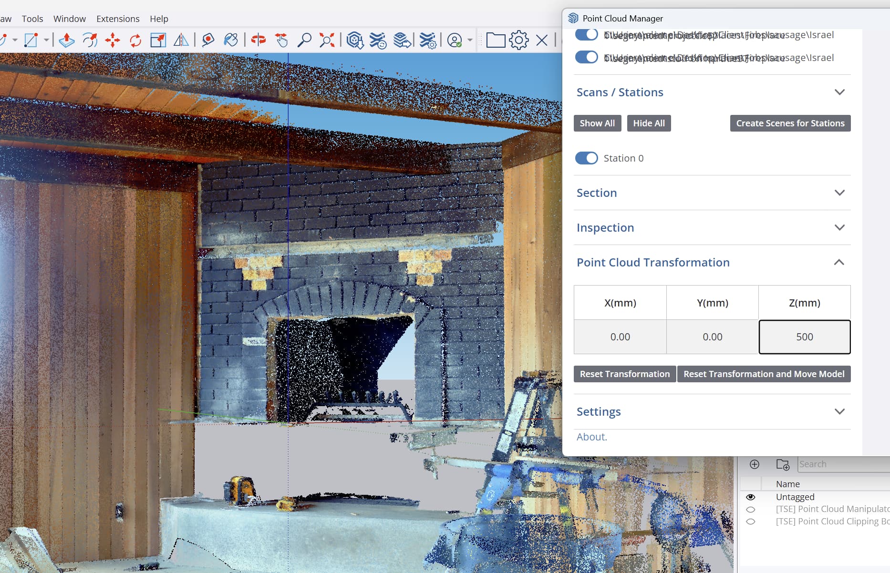Viewport: 890px width, 573px height.
Task: Click Create Scenes for Stations button
Action: (790, 123)
